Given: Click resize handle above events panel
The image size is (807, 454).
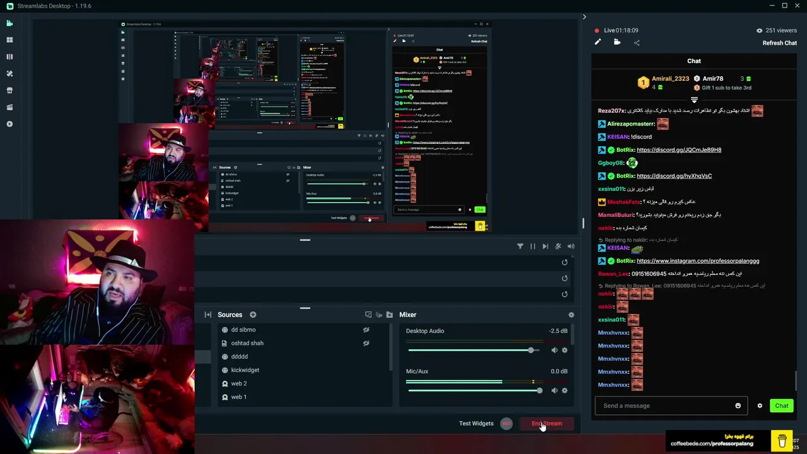Looking at the screenshot, I should tap(305, 240).
